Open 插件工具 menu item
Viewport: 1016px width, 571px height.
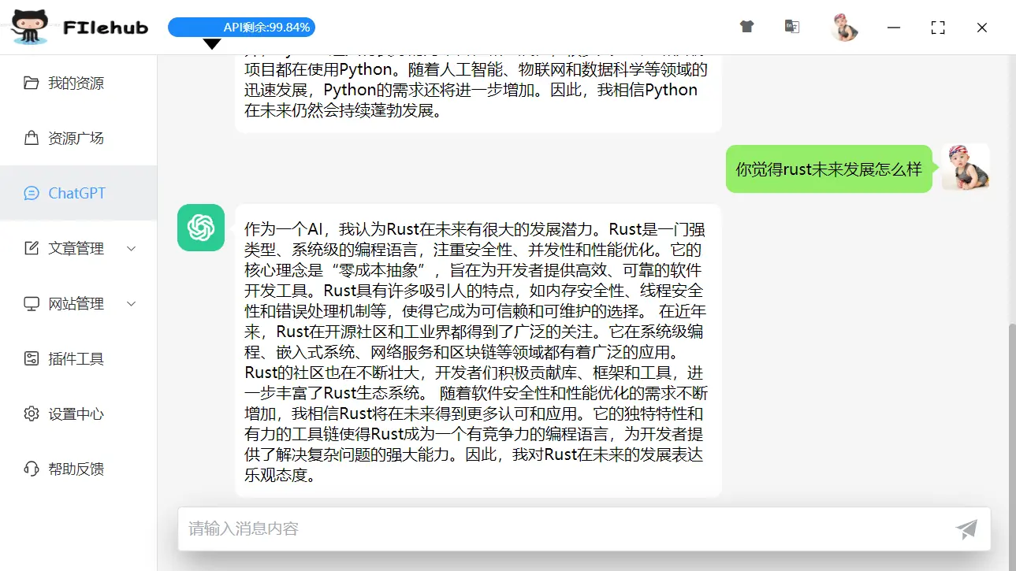click(79, 358)
